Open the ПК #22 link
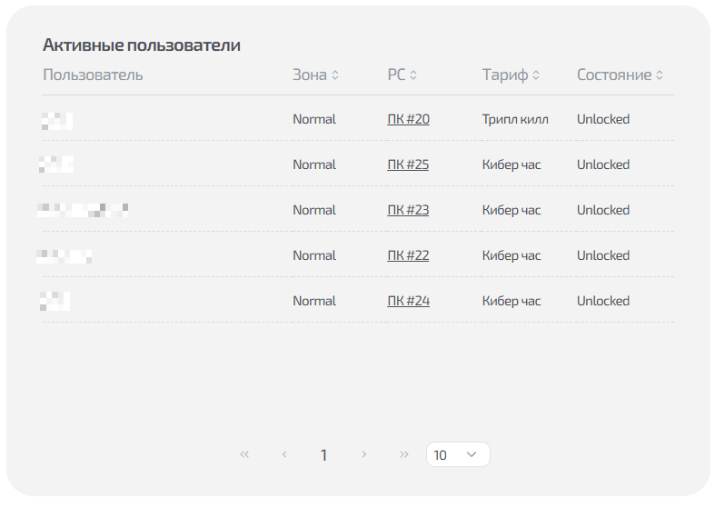This screenshot has width=715, height=508. click(408, 255)
